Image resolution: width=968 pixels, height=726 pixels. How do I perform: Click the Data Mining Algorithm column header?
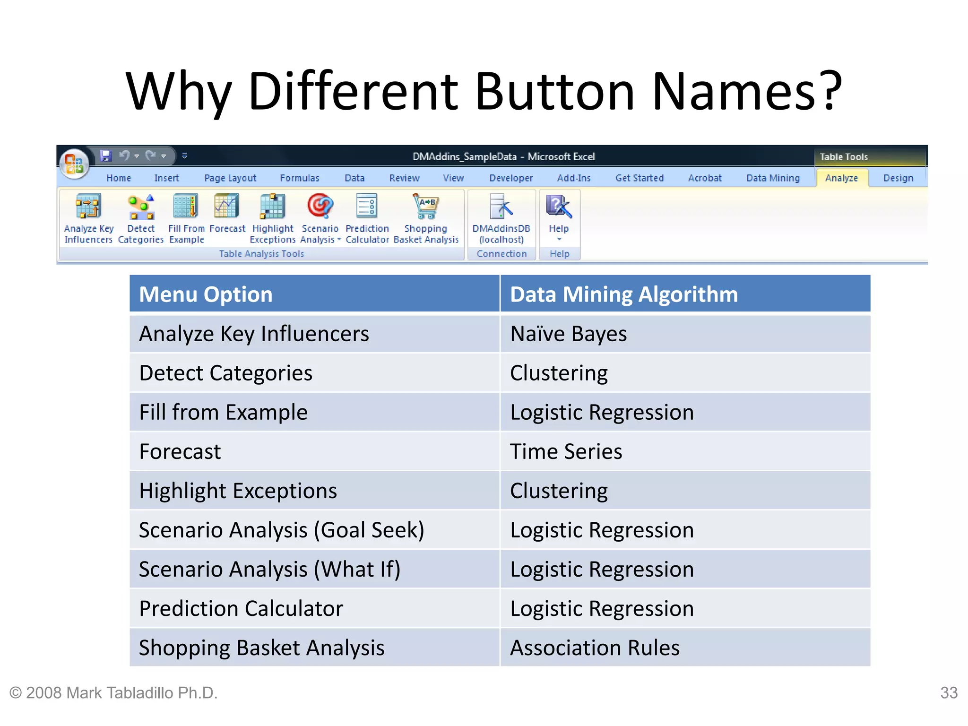685,294
